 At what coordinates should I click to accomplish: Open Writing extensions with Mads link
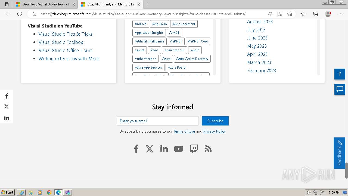tap(69, 59)
